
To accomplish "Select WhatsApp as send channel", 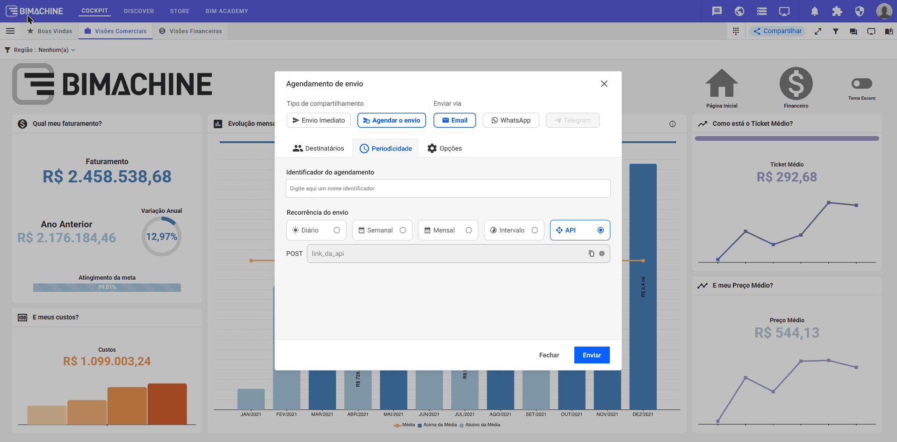I will coord(511,120).
